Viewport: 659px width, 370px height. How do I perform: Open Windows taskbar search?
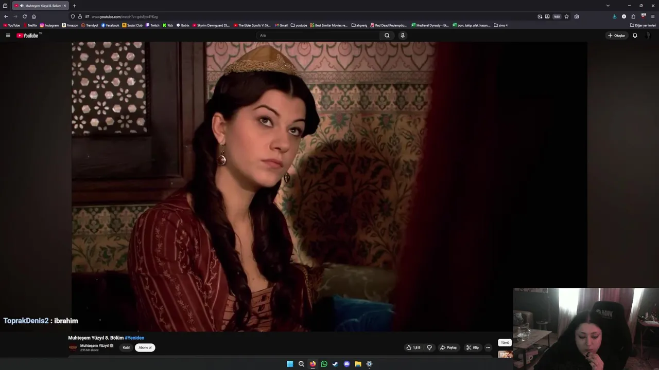coord(301,364)
